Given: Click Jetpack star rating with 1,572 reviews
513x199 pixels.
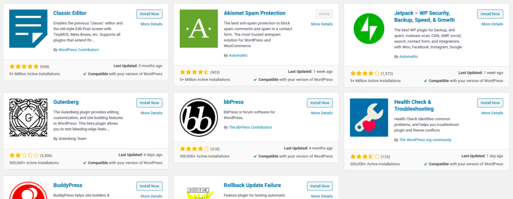Looking at the screenshot, I should [x=365, y=73].
